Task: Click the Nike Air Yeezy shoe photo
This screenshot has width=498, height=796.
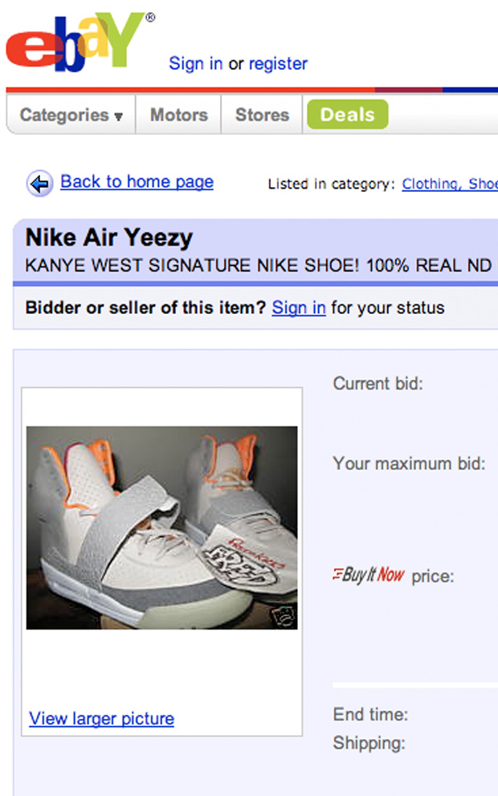Action: (x=161, y=527)
